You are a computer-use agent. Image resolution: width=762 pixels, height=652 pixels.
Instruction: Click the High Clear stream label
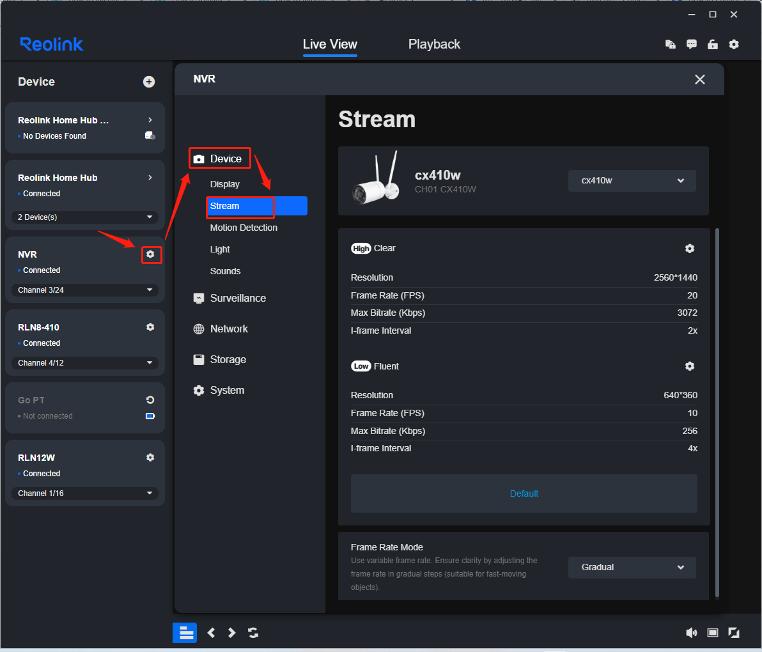[373, 248]
